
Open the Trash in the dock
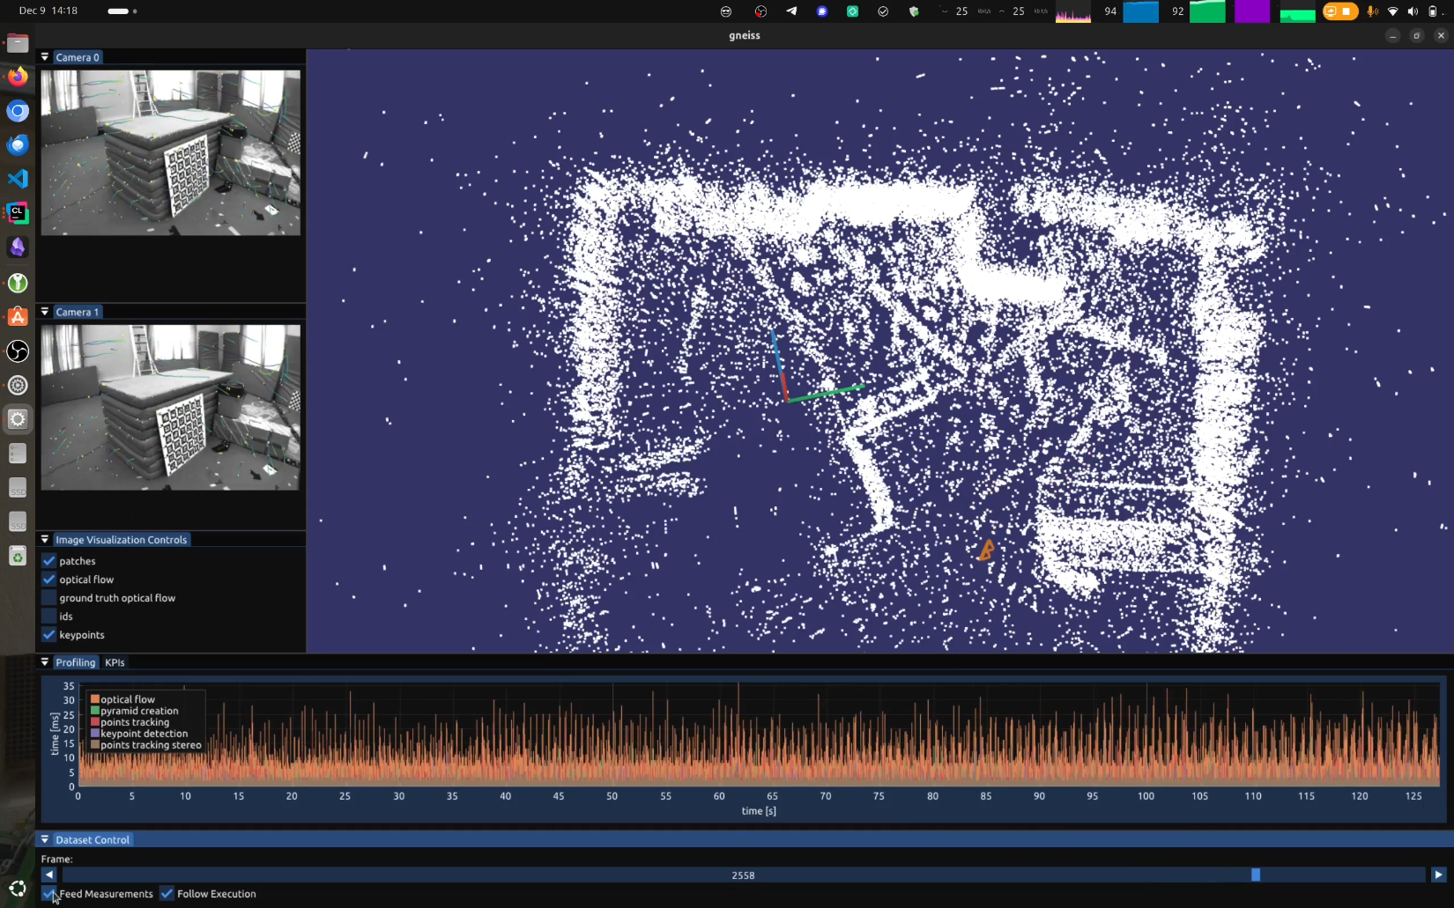pyautogui.click(x=18, y=557)
